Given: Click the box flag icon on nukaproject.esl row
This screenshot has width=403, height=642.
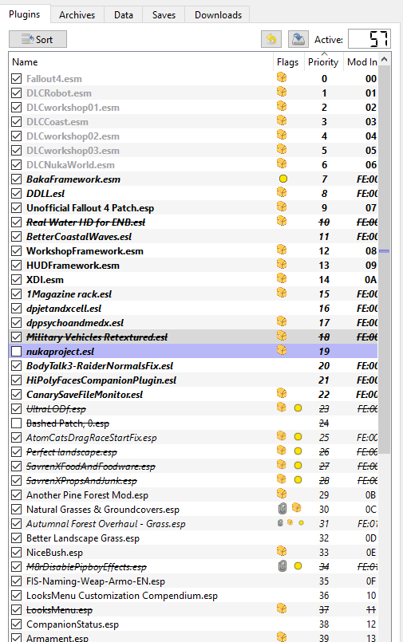Looking at the screenshot, I should (x=282, y=350).
